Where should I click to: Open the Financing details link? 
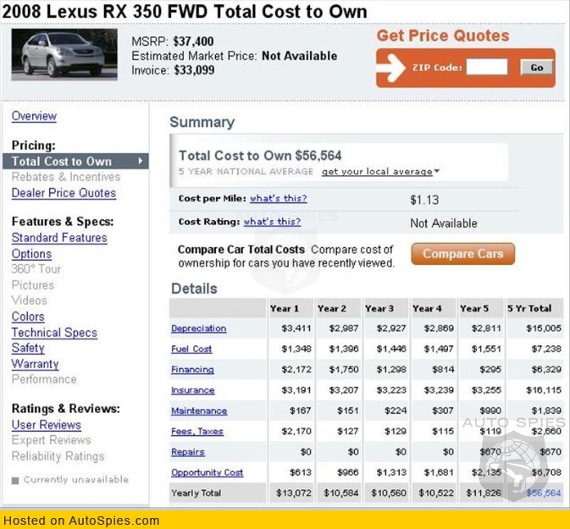click(192, 370)
